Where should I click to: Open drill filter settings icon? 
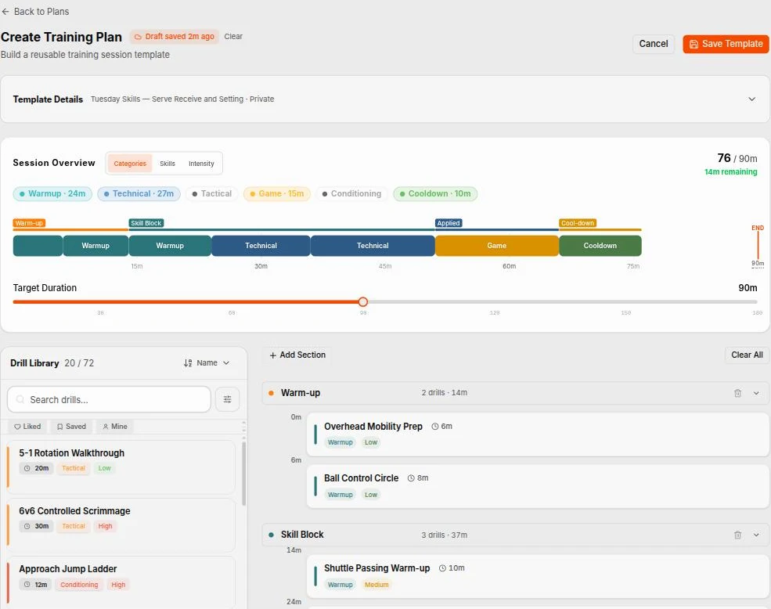coord(227,399)
